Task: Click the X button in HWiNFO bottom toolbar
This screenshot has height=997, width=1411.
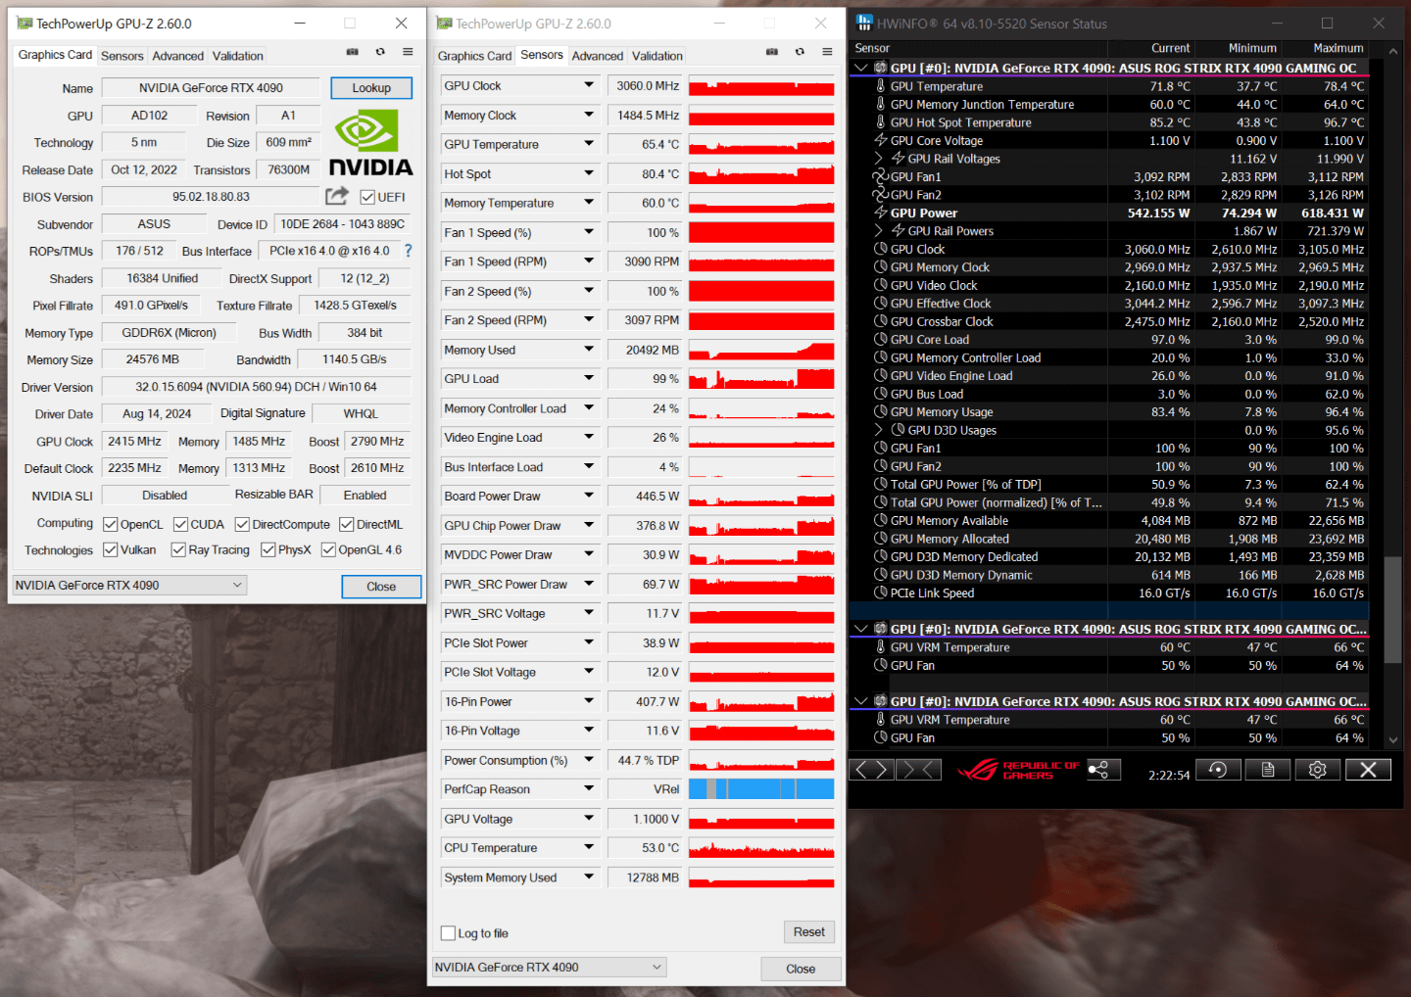Action: (x=1369, y=770)
